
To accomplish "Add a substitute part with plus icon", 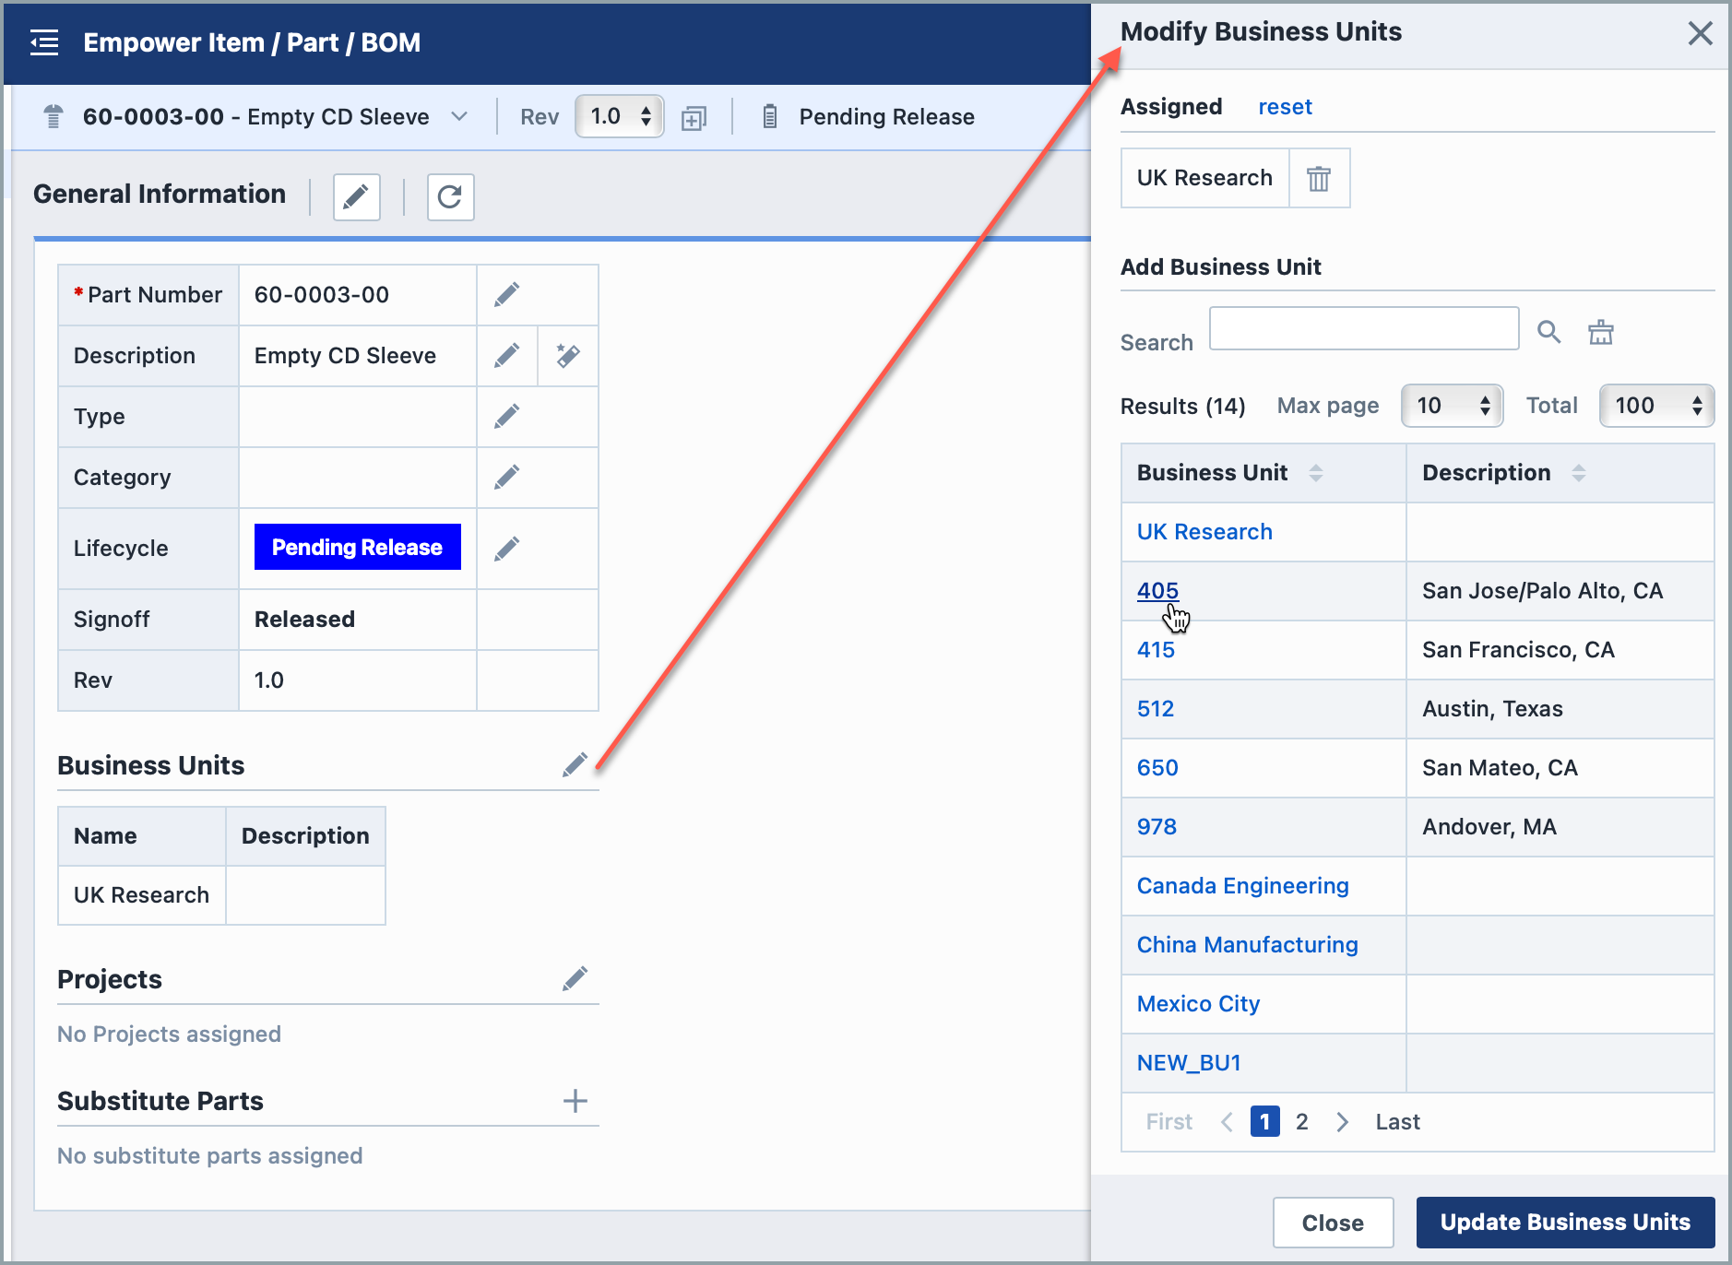I will pyautogui.click(x=575, y=1100).
